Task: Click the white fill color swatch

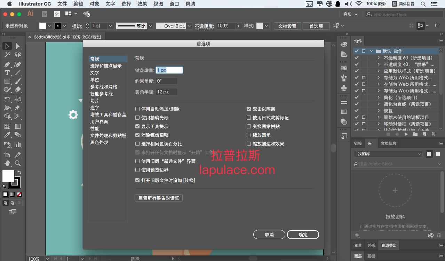Action: [x=8, y=176]
